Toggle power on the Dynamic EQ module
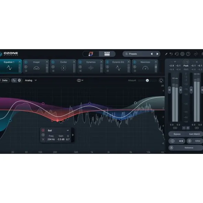This screenshot has width=203, height=203. pyautogui.click(x=107, y=62)
